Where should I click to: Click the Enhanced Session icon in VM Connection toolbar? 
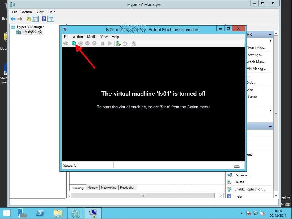(134, 43)
